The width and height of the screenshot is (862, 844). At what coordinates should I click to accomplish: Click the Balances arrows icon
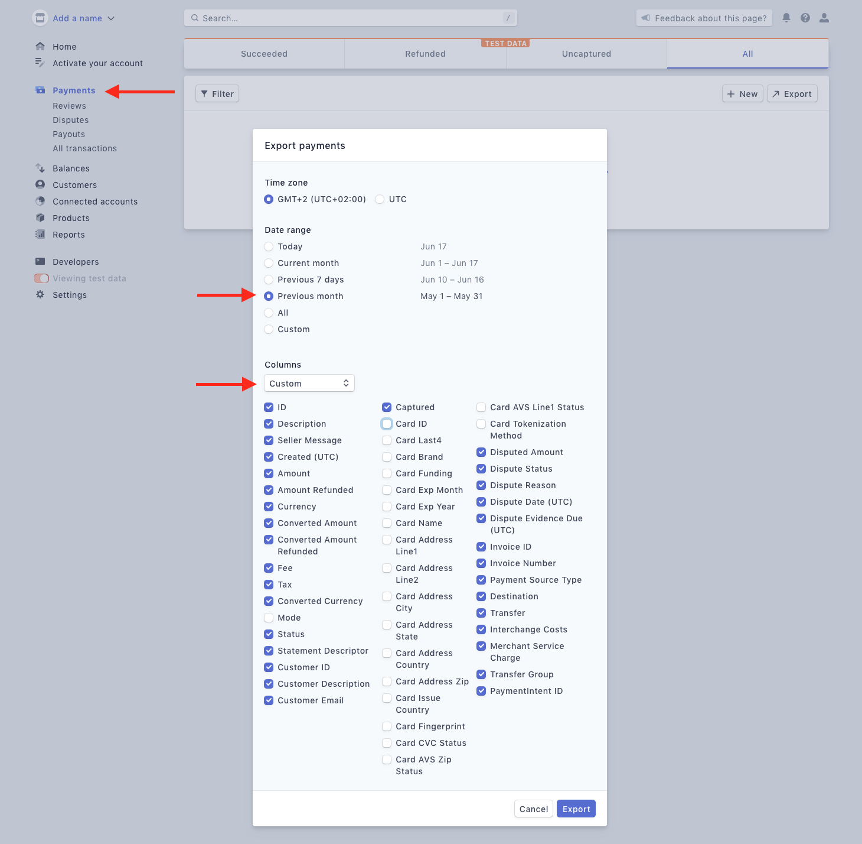click(40, 168)
